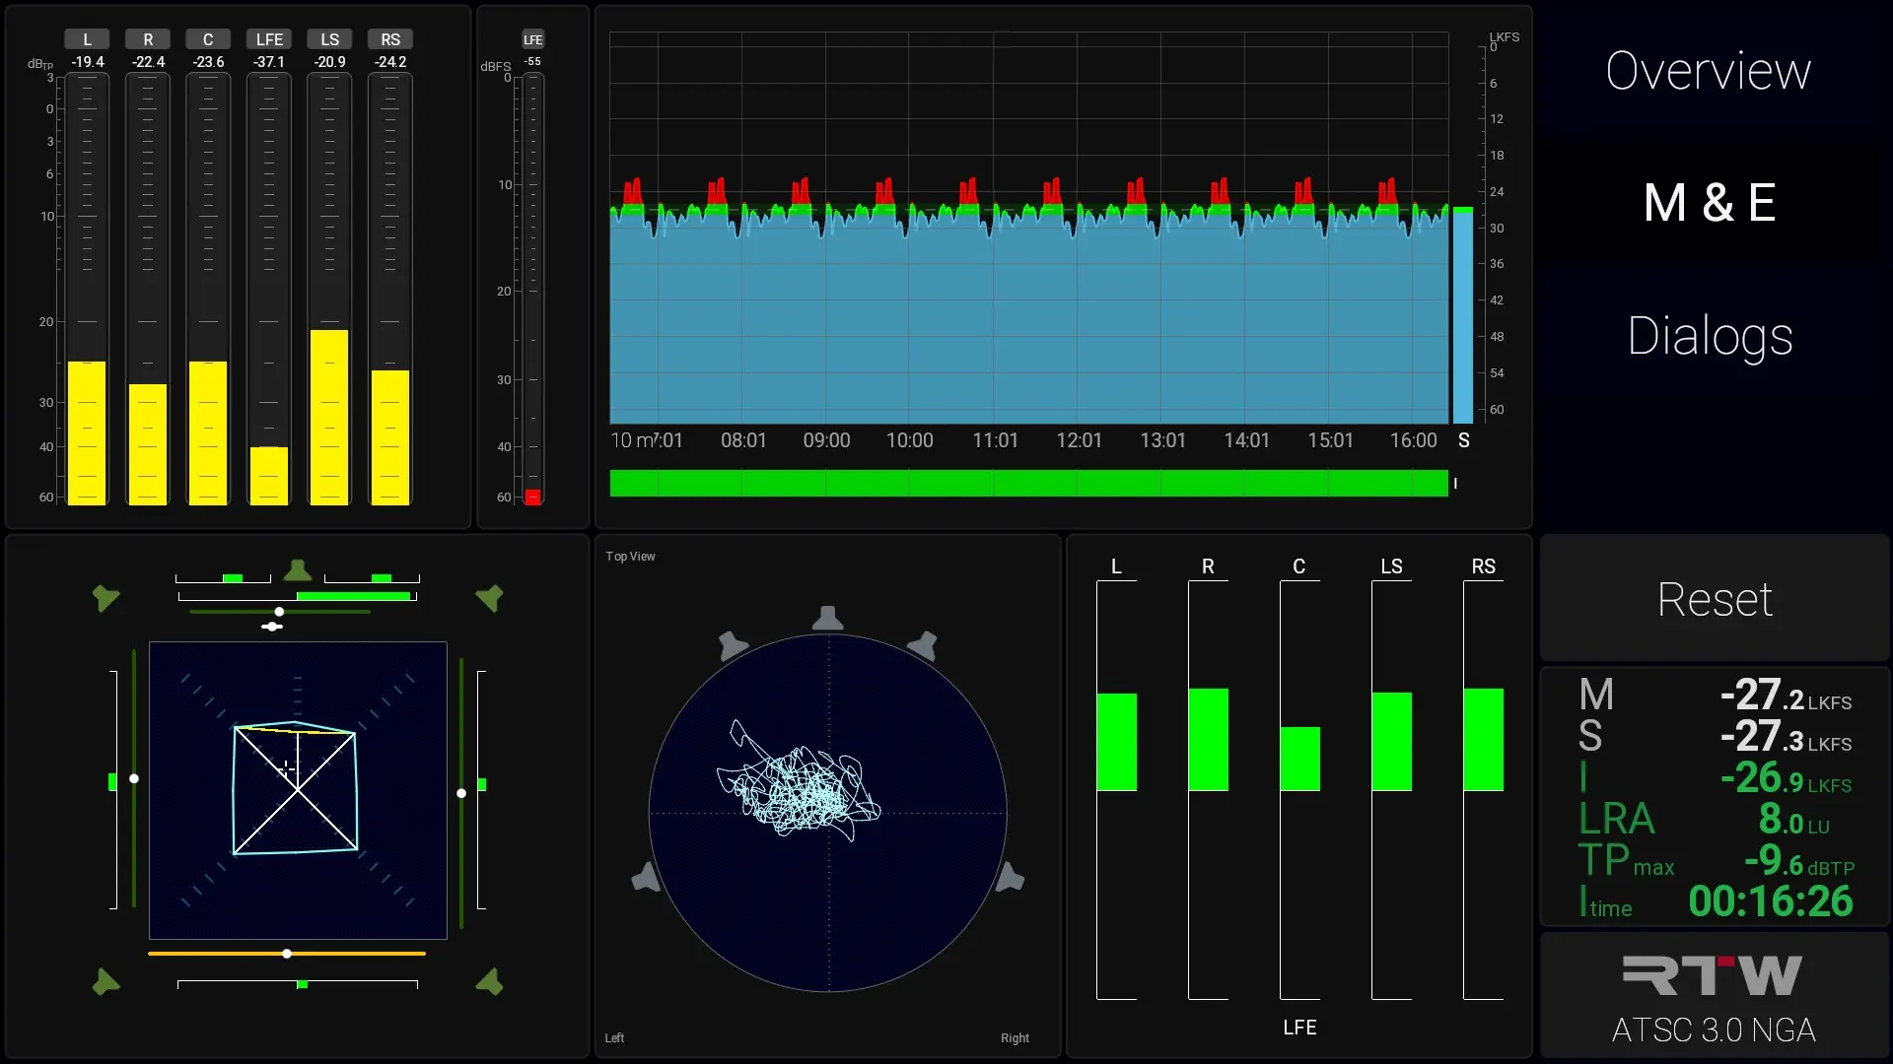Click the top center speaker icon in Top View
The image size is (1893, 1064).
[827, 619]
